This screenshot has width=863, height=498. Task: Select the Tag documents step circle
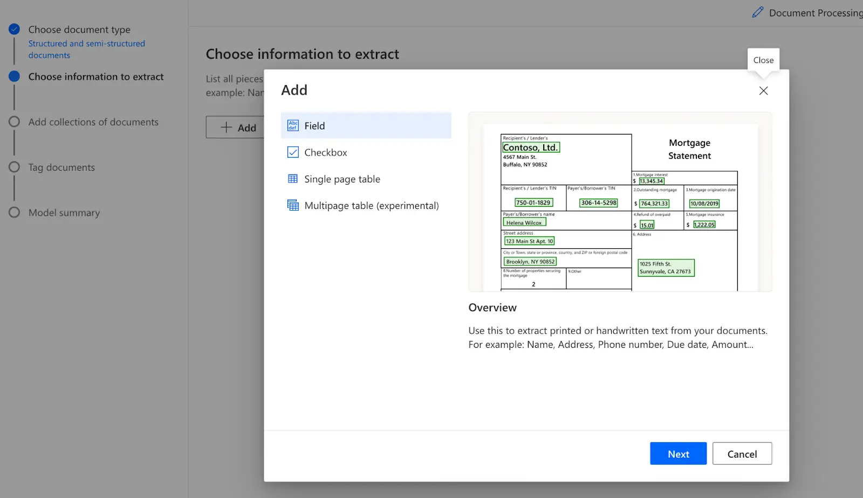15,167
